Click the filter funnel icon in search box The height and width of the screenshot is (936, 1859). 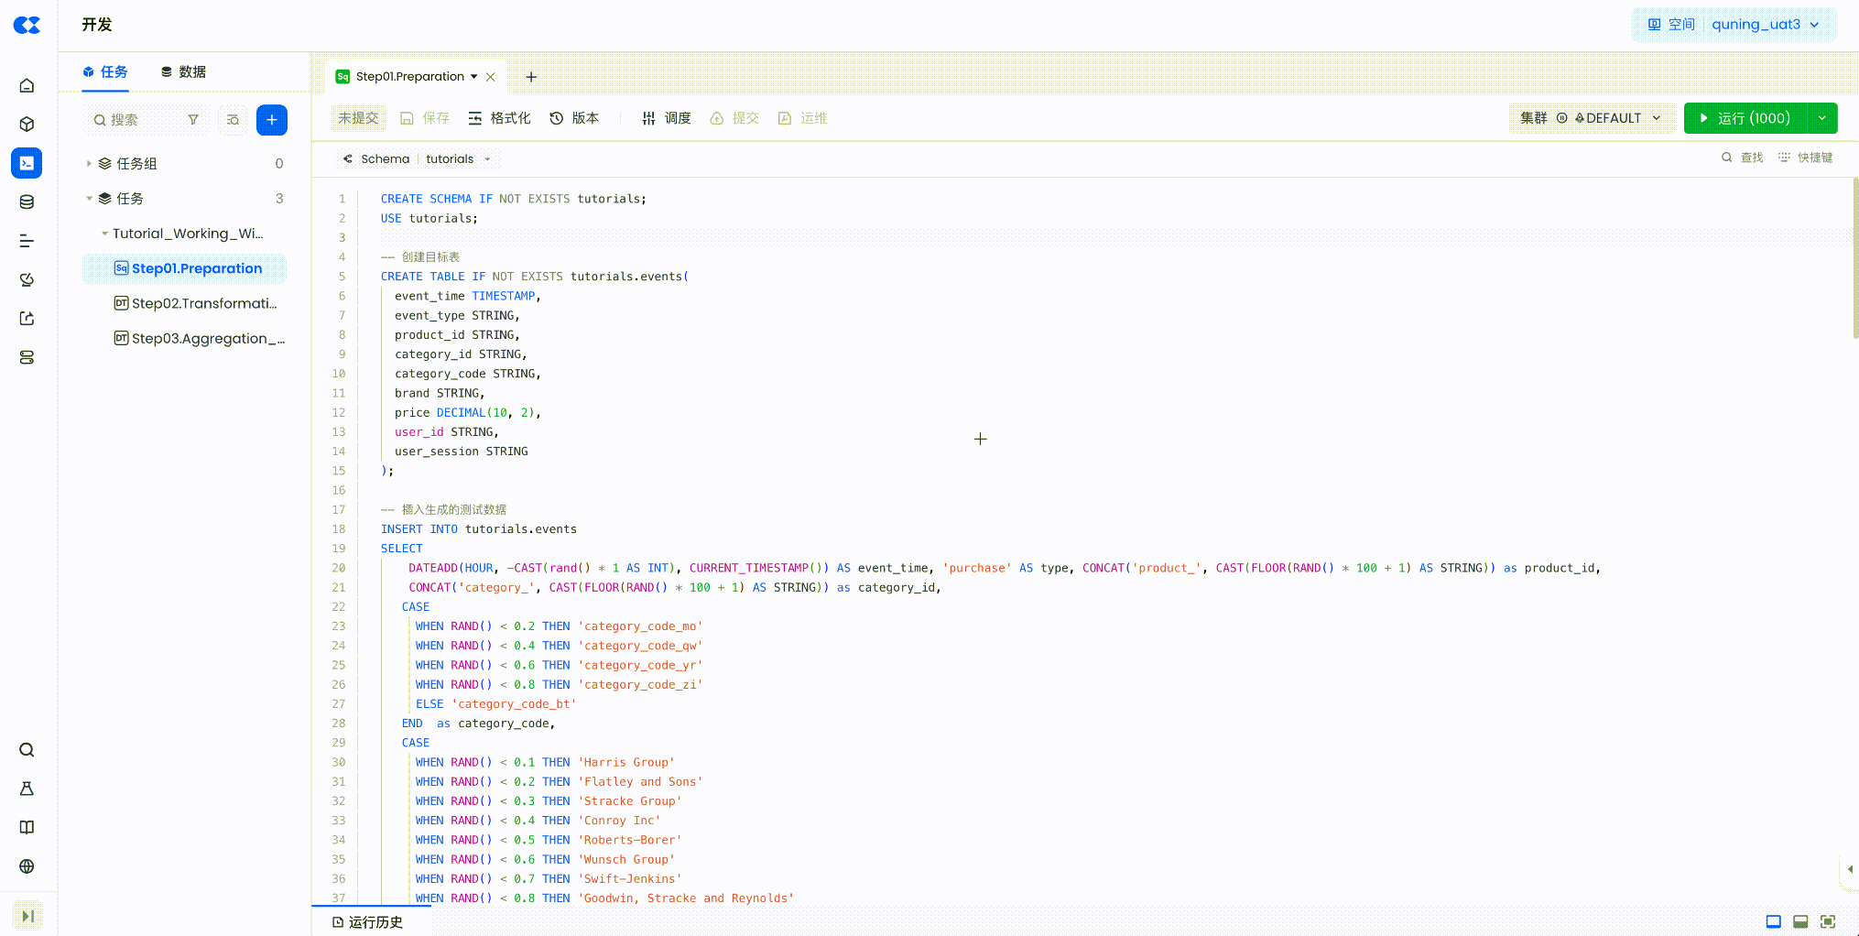193,120
